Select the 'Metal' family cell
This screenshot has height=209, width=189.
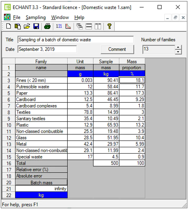coord(41,144)
